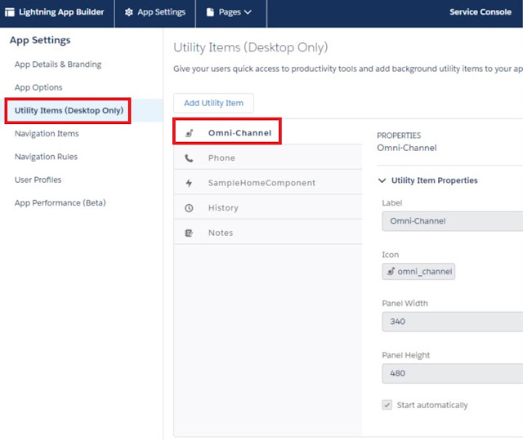
Task: Select the History utility item
Action: click(x=268, y=207)
